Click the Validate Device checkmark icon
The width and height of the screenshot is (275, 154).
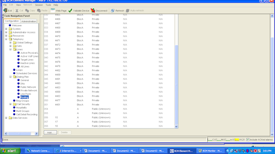pyautogui.click(x=70, y=10)
